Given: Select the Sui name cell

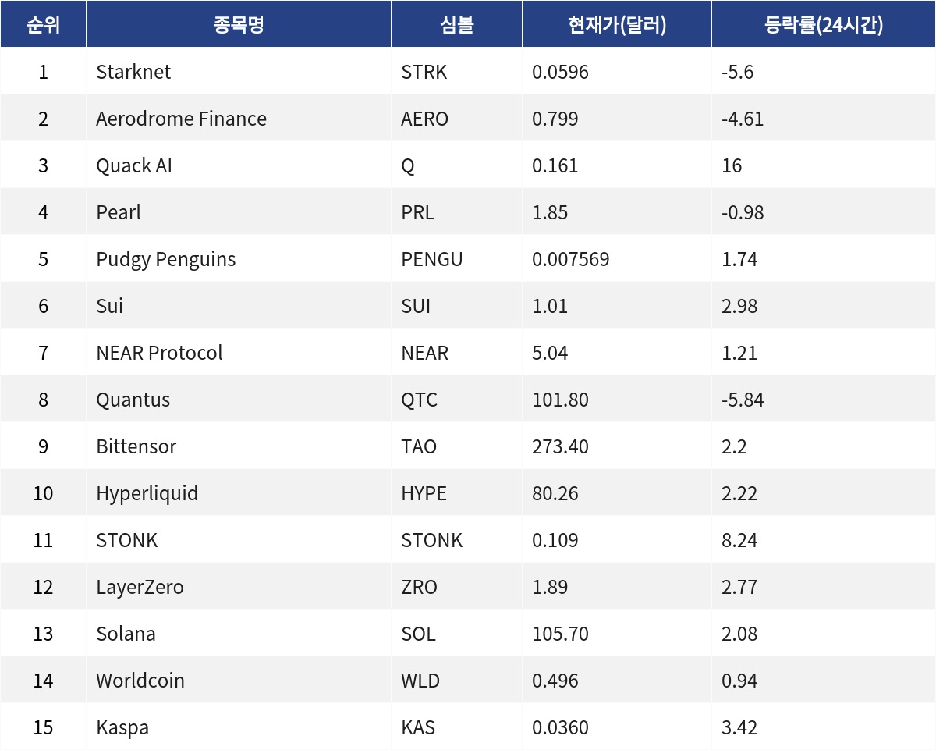Looking at the screenshot, I should [239, 306].
